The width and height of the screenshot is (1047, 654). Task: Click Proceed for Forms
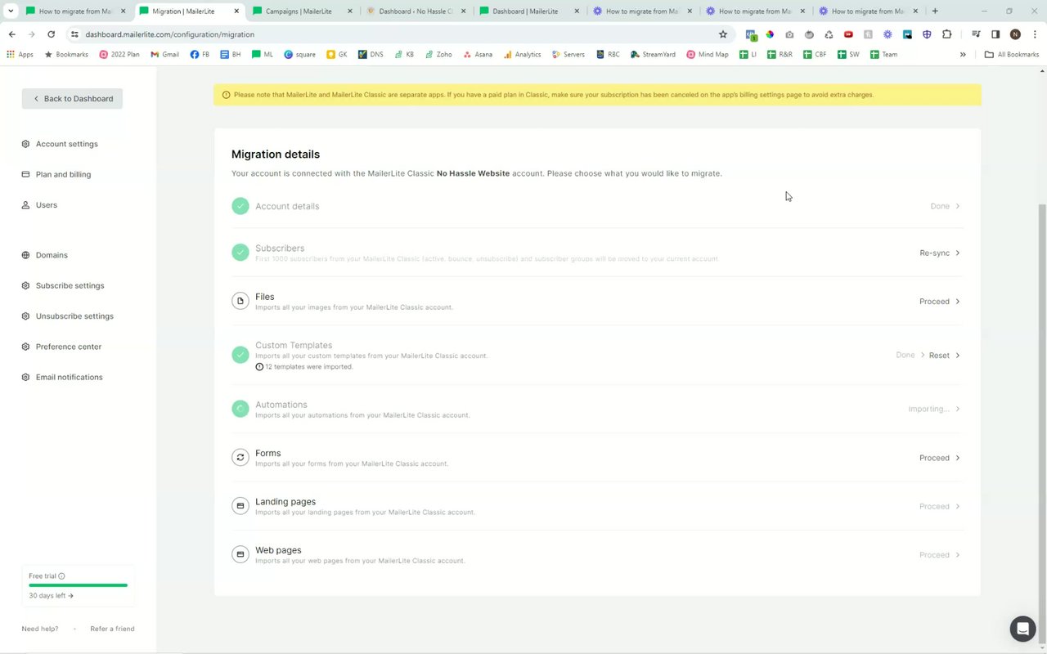point(940,458)
